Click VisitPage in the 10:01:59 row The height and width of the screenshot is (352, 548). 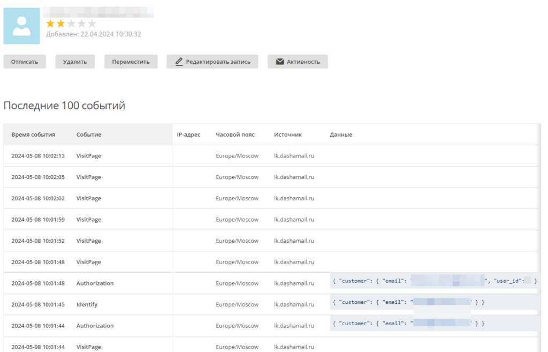point(89,219)
